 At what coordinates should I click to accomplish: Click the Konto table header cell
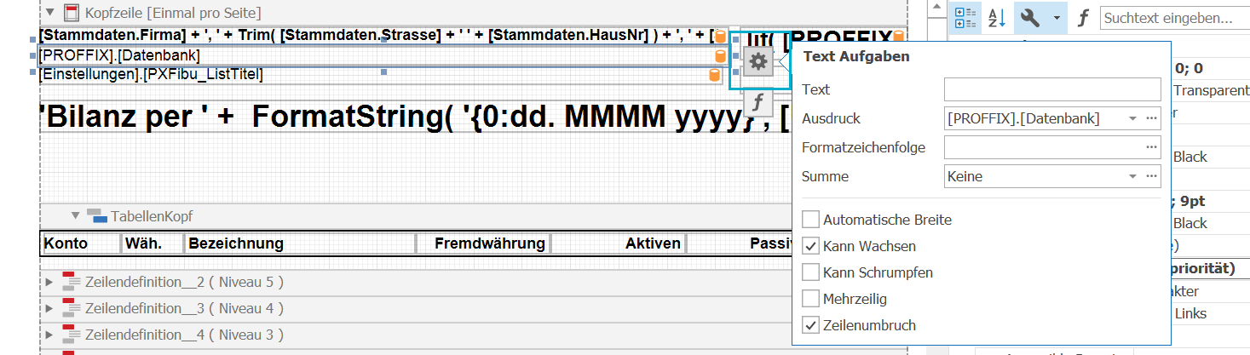(x=81, y=243)
